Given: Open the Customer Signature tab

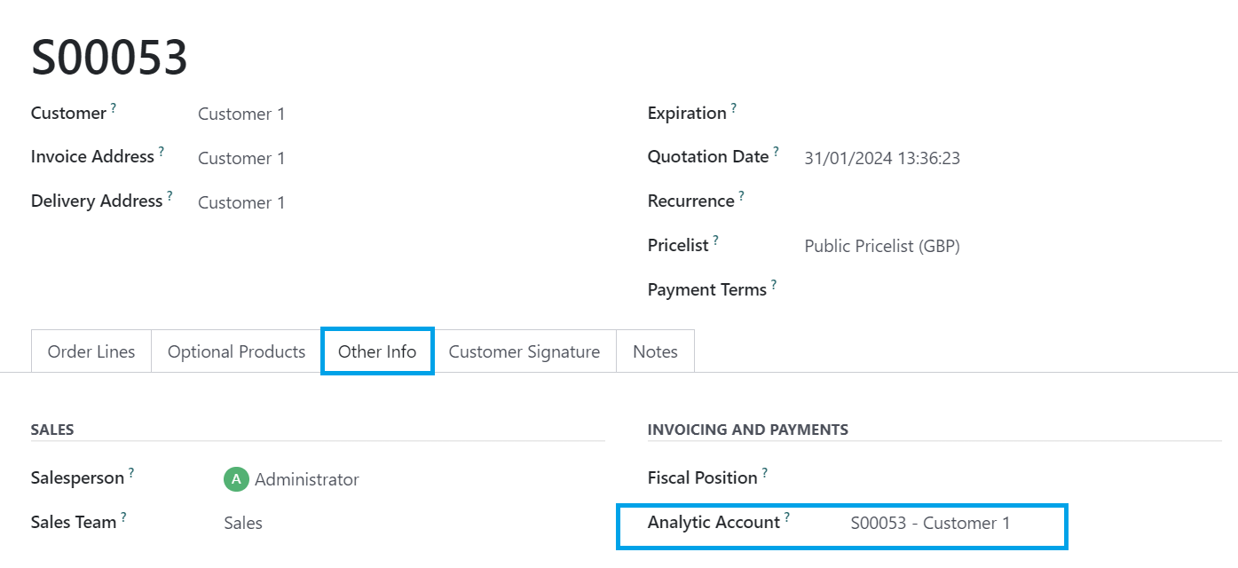Looking at the screenshot, I should [x=524, y=351].
